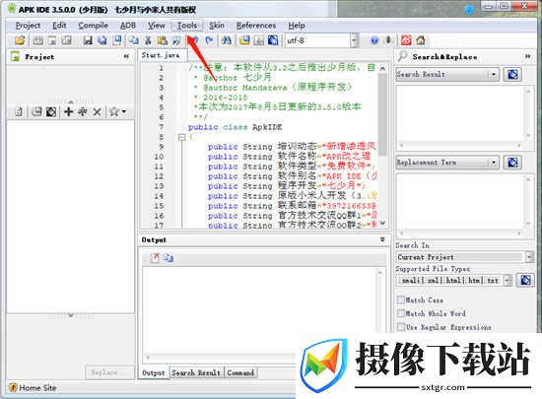Click the binoculars Find toolbar icon
This screenshot has height=399, width=542.
227,40
